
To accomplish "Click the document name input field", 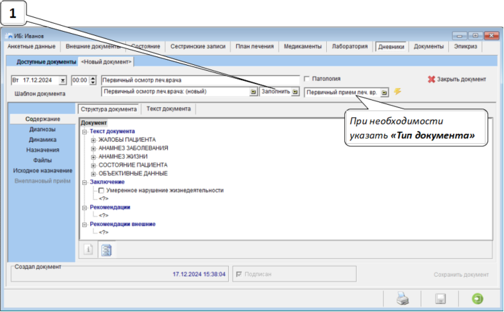I will [199, 80].
